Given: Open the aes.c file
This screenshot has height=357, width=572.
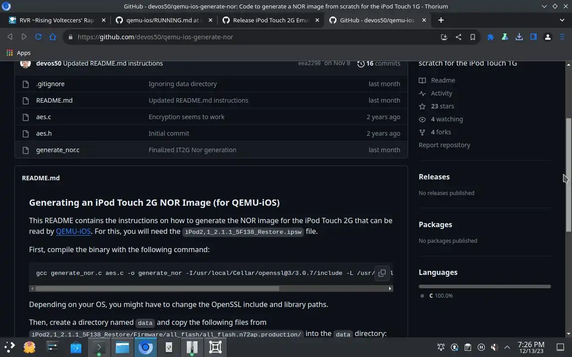Looking at the screenshot, I should tap(43, 117).
